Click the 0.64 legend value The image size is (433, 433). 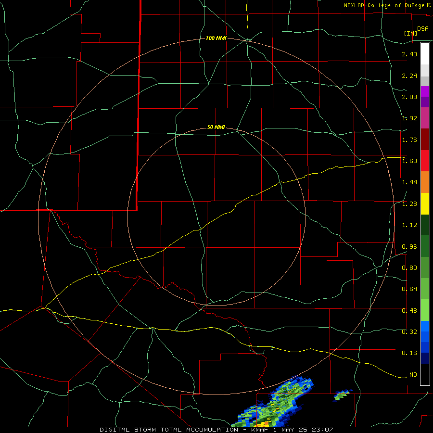[x=409, y=289]
